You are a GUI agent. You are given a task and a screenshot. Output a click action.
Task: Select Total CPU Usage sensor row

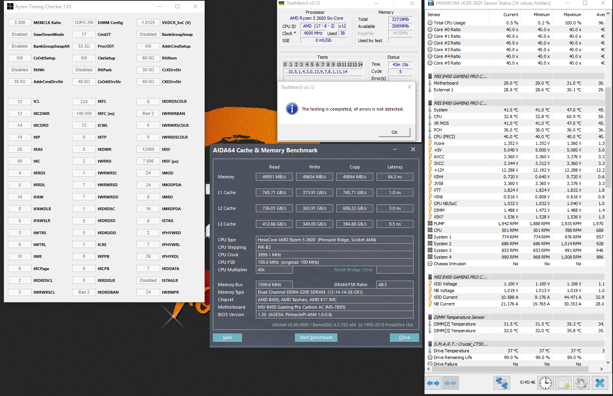(x=516, y=23)
